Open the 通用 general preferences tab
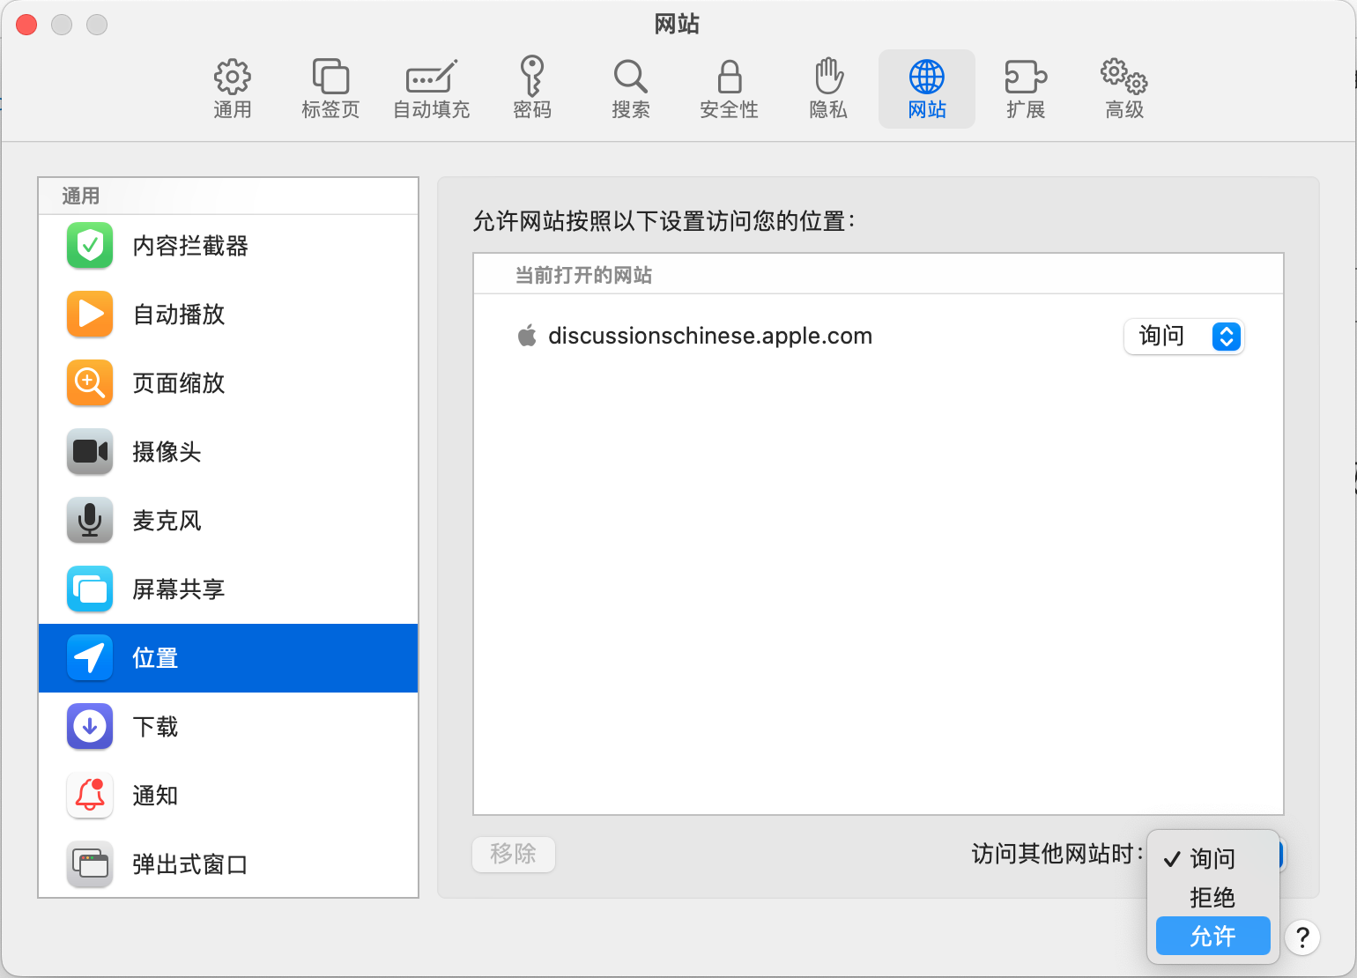Image resolution: width=1357 pixels, height=978 pixels. [233, 89]
